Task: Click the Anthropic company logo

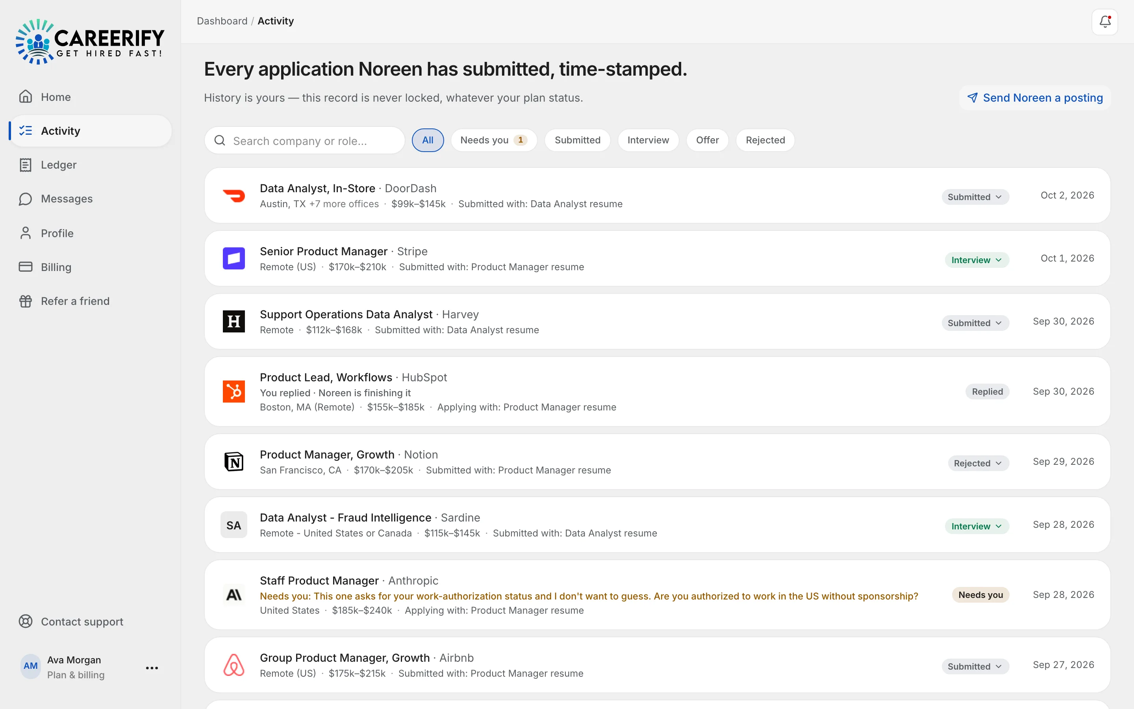Action: [234, 595]
